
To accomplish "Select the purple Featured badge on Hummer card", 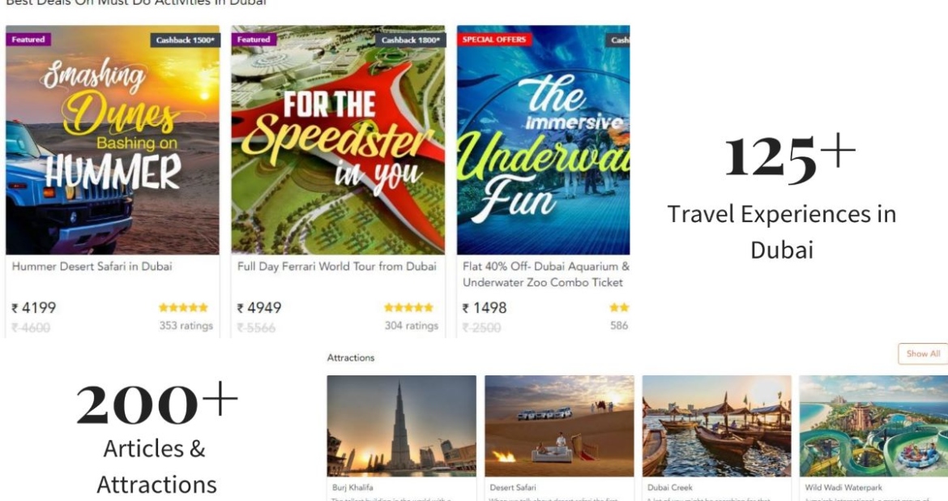I will coord(28,40).
